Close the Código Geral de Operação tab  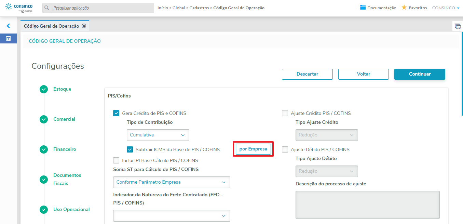point(84,26)
